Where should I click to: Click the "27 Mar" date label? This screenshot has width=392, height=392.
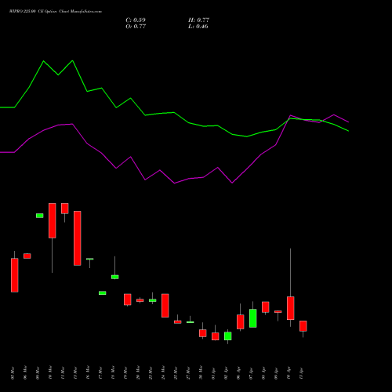188,373
